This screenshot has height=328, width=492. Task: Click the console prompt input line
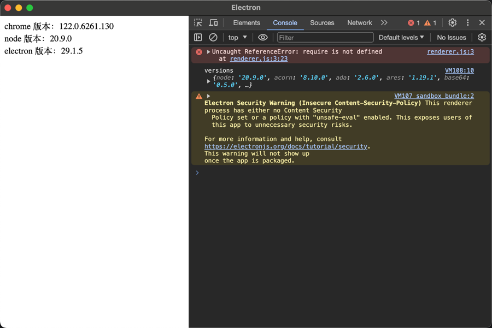(340, 173)
